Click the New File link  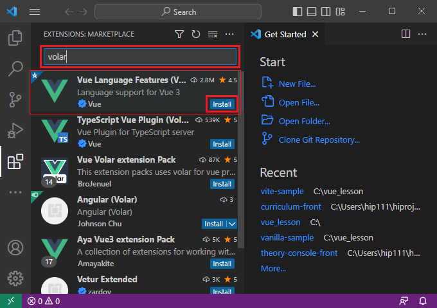tap(297, 84)
